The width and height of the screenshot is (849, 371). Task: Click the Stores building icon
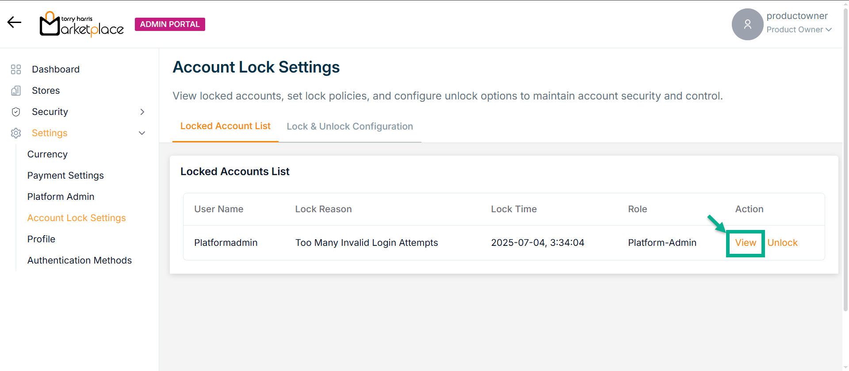(16, 91)
